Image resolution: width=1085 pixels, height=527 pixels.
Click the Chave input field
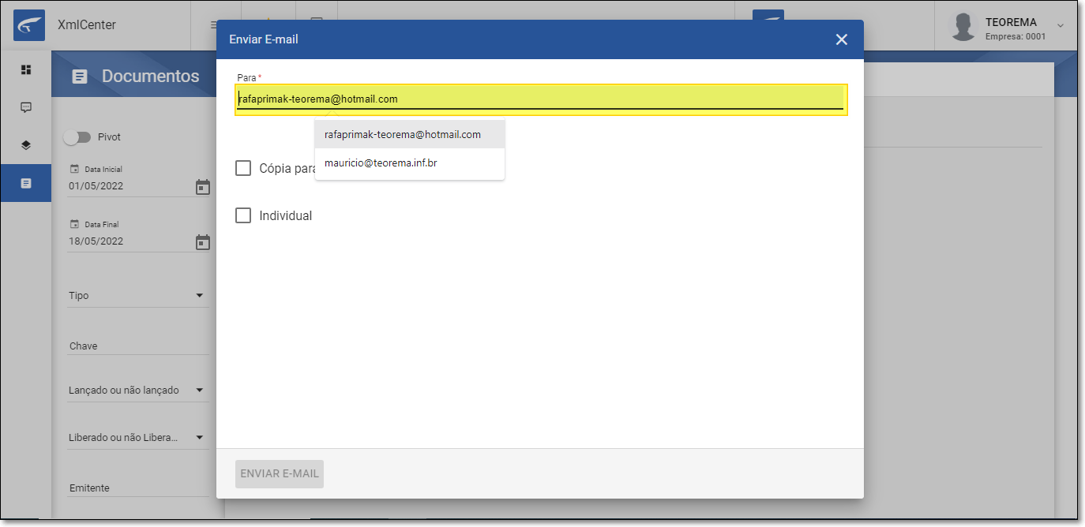[x=138, y=346]
